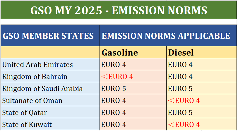This screenshot has width=238, height=131.
Task: Select UAE's diesel EURO 4 cell
Action: pyautogui.click(x=202, y=64)
